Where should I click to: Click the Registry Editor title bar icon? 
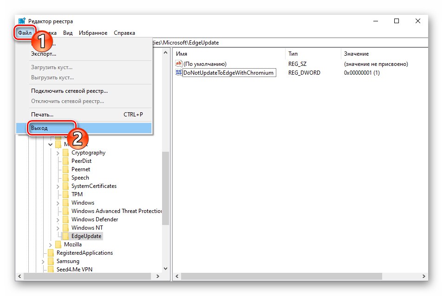(22, 21)
